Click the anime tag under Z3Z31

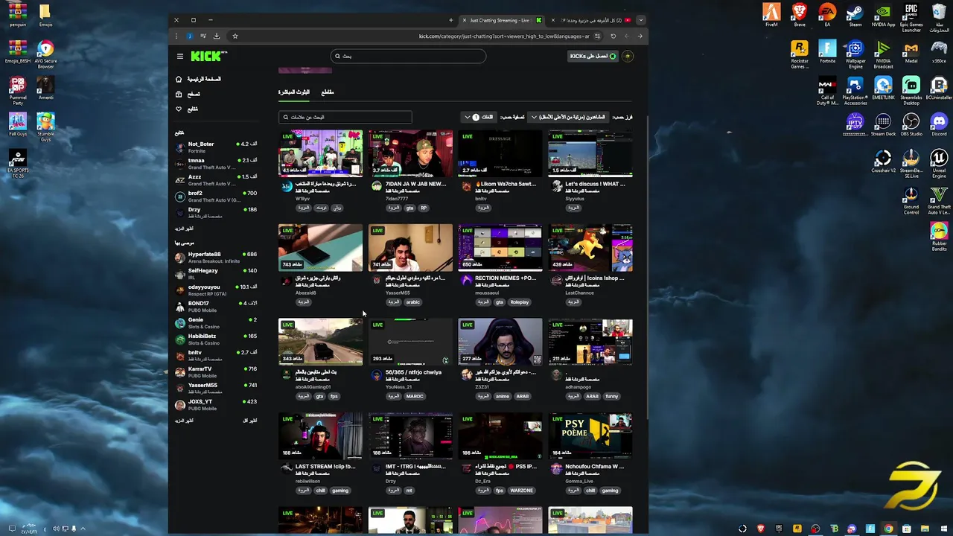pos(503,396)
